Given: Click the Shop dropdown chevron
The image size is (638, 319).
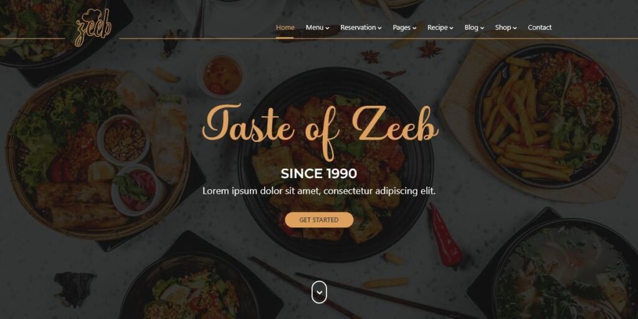Looking at the screenshot, I should pyautogui.click(x=515, y=28).
